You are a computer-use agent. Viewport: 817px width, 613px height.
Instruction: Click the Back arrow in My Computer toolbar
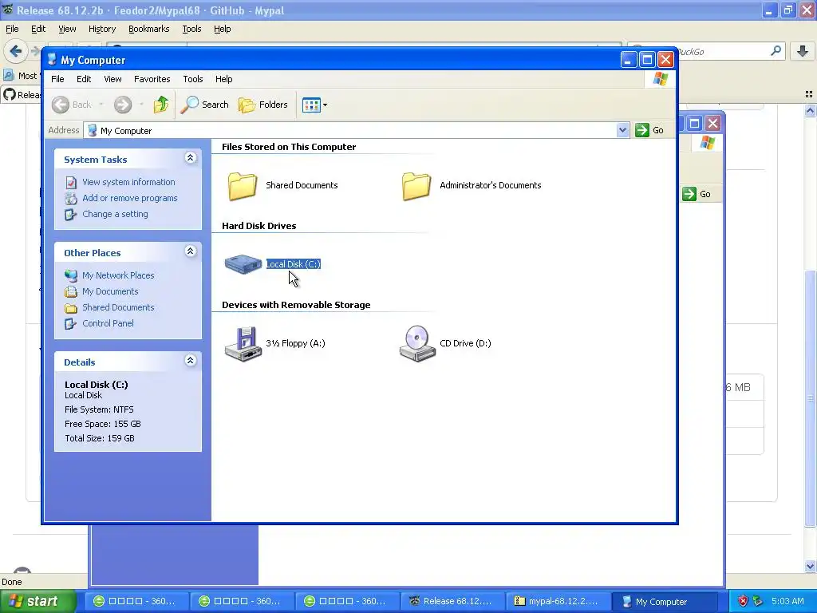pyautogui.click(x=72, y=105)
